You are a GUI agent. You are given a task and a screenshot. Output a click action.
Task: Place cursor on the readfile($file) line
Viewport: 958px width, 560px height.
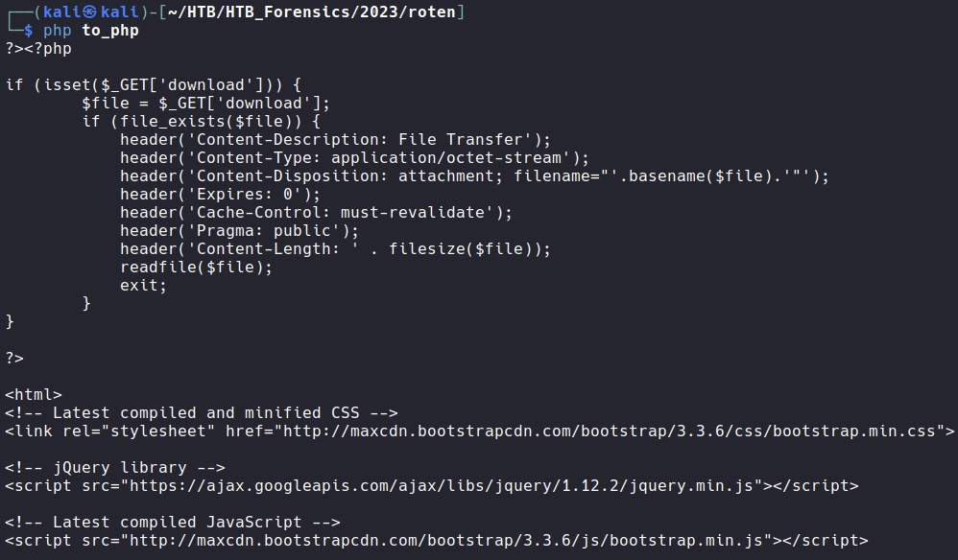196,267
